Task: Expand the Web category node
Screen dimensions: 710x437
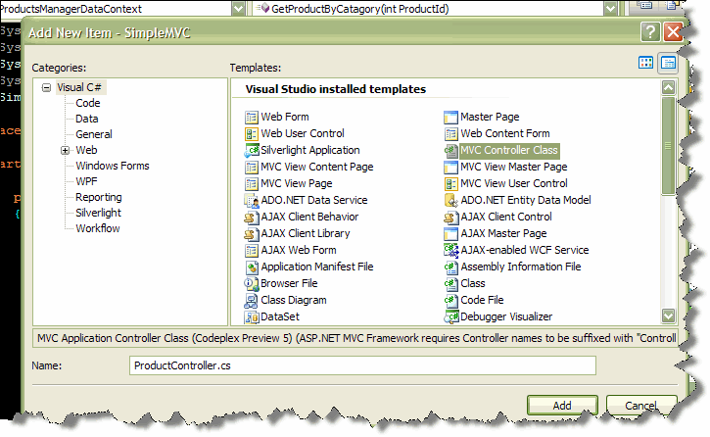Action: coord(66,150)
